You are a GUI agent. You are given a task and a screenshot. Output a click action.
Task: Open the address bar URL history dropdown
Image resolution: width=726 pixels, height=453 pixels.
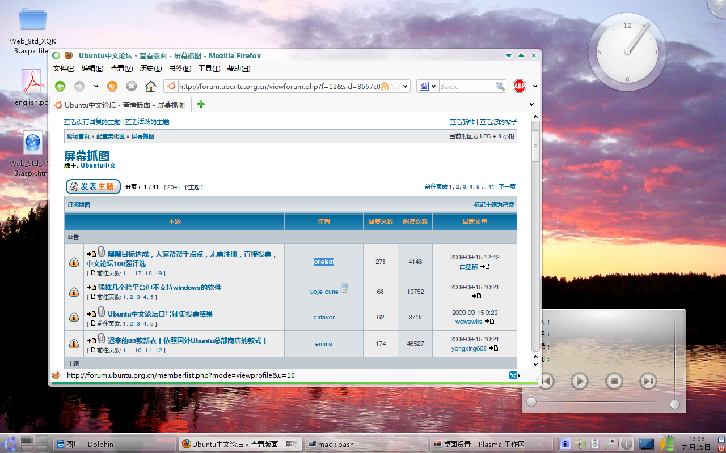[x=406, y=87]
